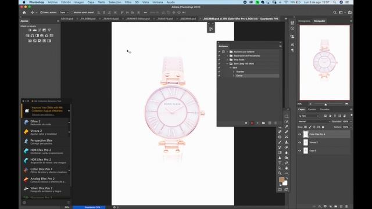Image resolution: width=372 pixels, height=209 pixels.
Task: Select the Rectangular Marquee tool
Action: tap(287, 116)
